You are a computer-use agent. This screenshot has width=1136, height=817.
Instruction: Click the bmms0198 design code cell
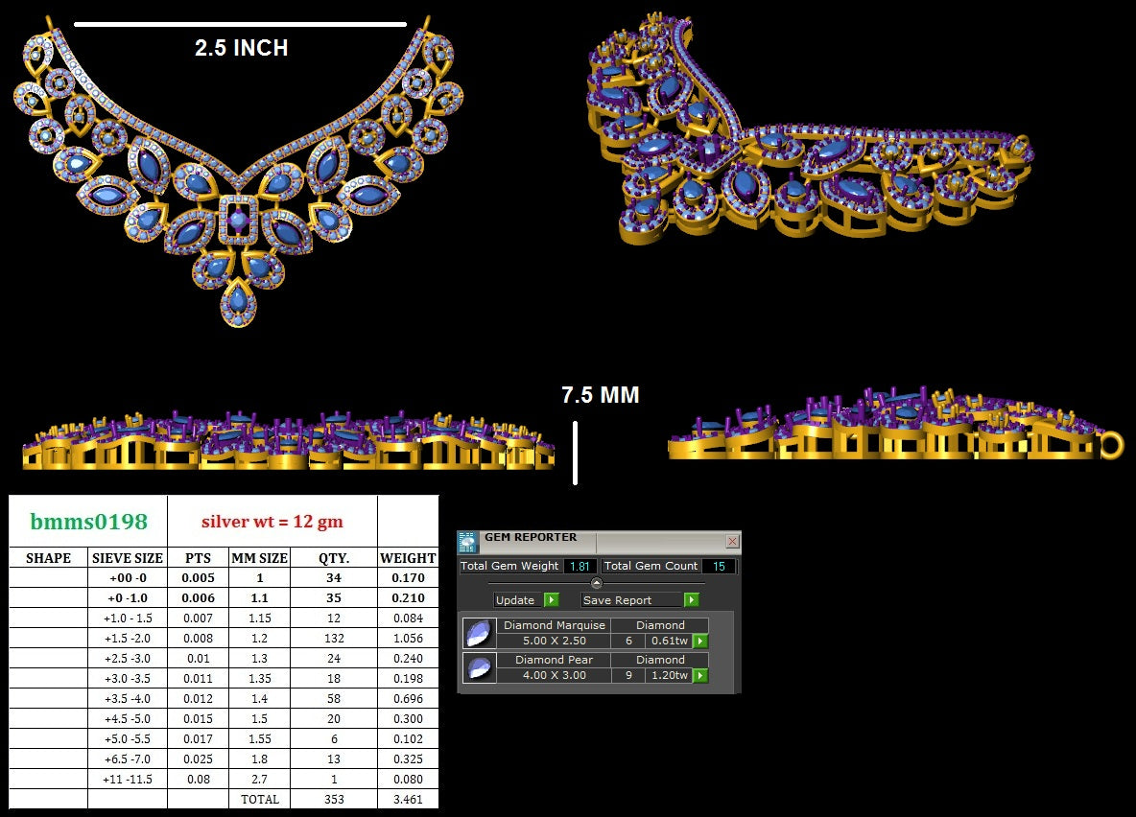click(88, 522)
